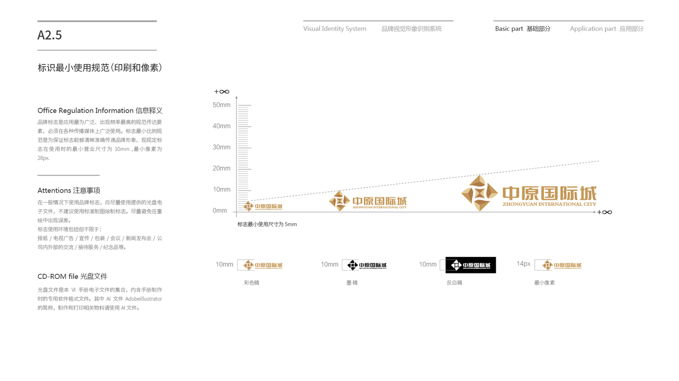Click the +∞ symbol atop vertical axis

coord(222,92)
